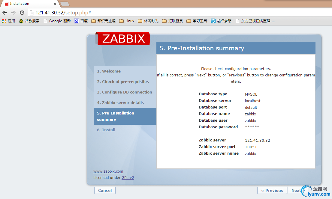Click the Cancel button
Image resolution: width=332 pixels, height=199 pixels.
point(105,190)
